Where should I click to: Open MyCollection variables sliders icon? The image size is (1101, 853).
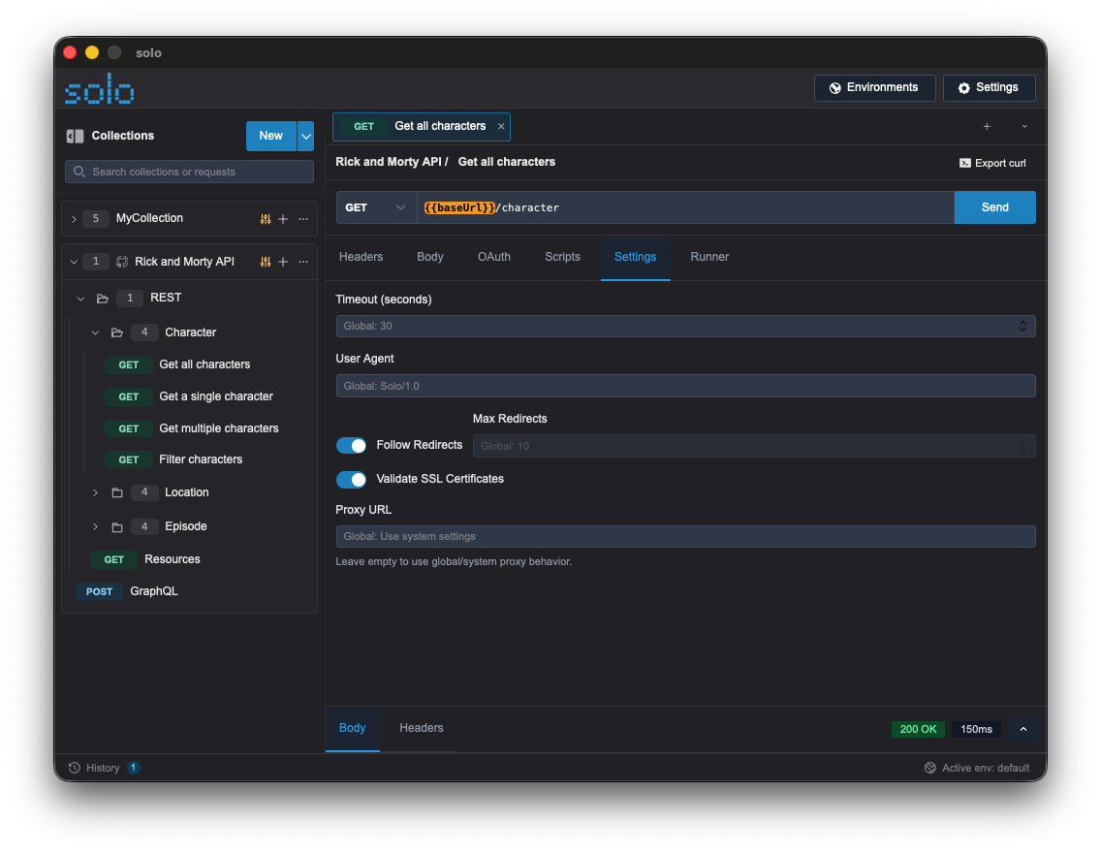(266, 219)
